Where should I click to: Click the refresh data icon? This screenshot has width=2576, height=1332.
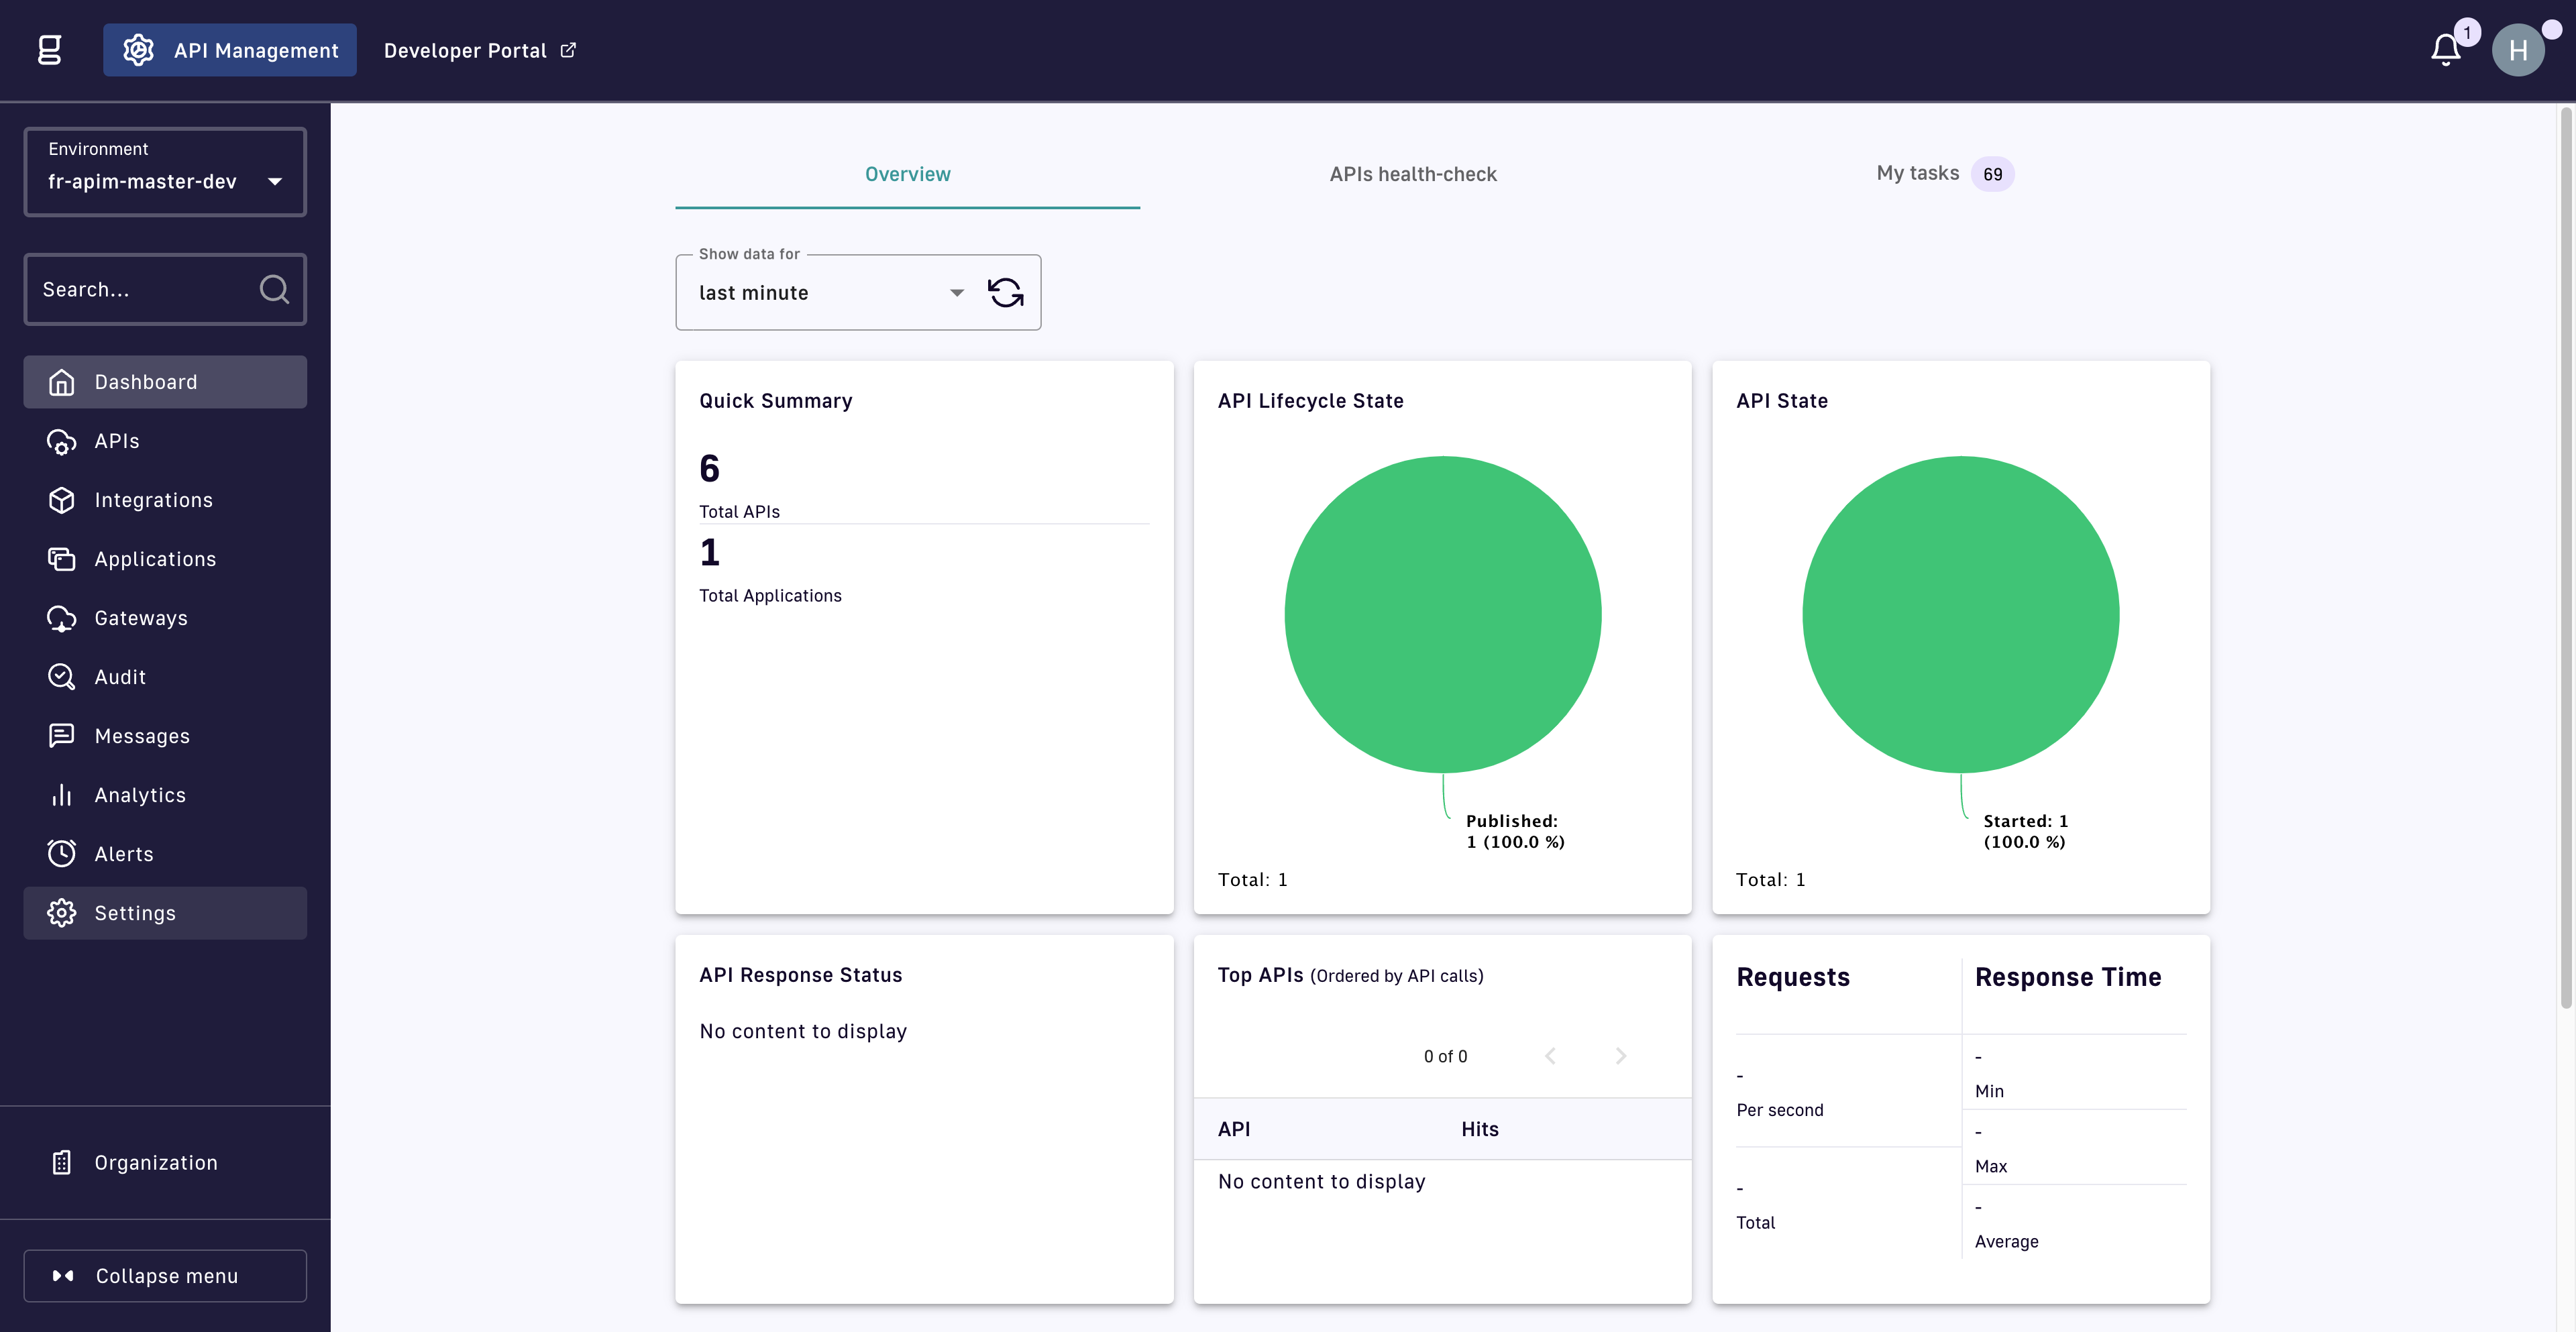[1005, 293]
